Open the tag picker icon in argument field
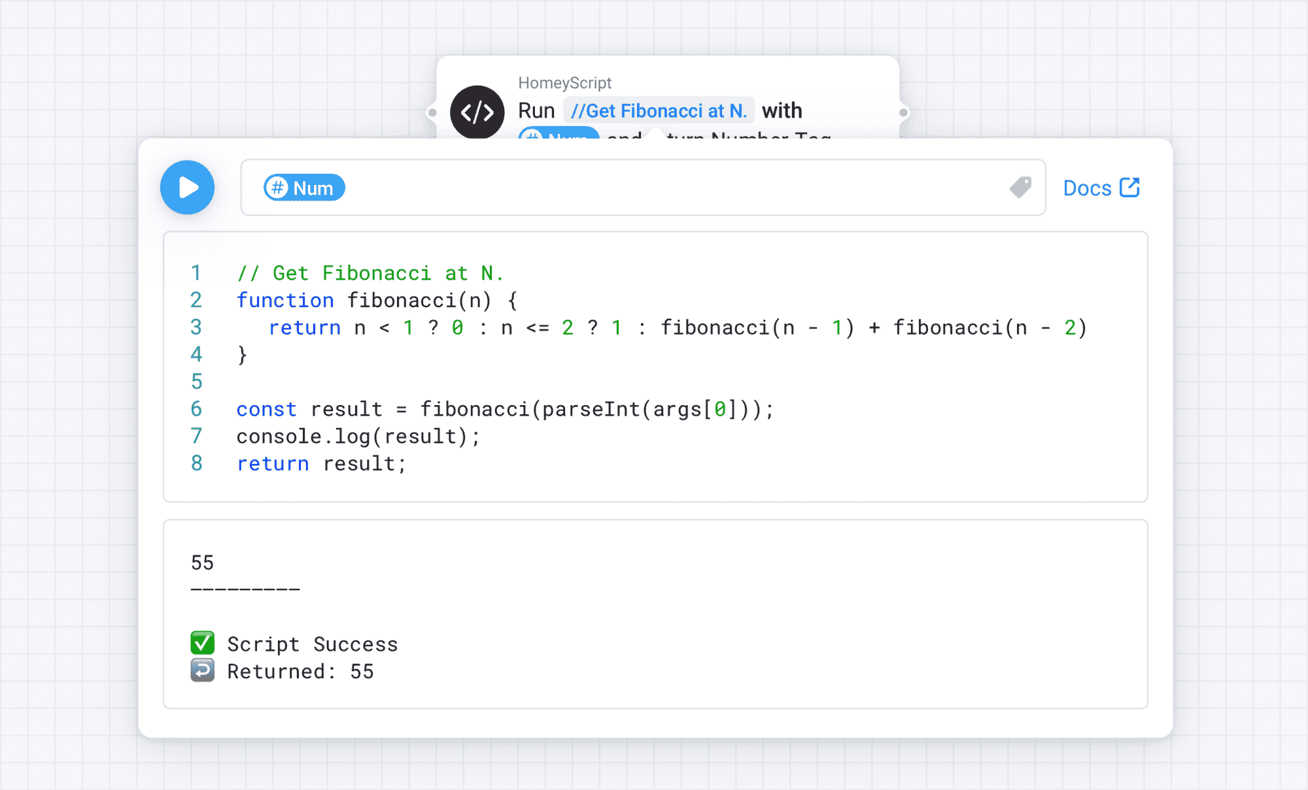 [x=1020, y=188]
